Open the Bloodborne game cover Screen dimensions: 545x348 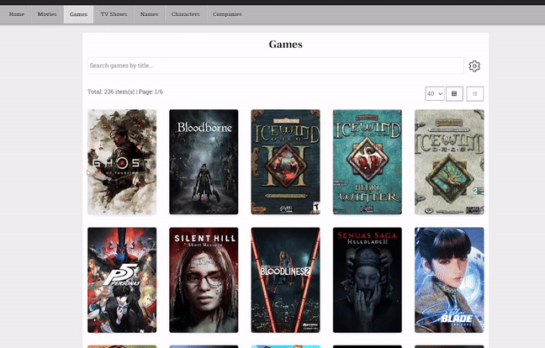pyautogui.click(x=204, y=162)
